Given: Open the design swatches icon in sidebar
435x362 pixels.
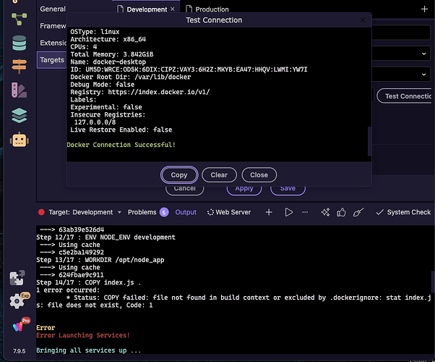Looking at the screenshot, I should (19, 90).
